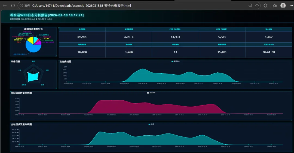
Task: Click the 其他 axis label on radar chart
Action: coord(42,85)
